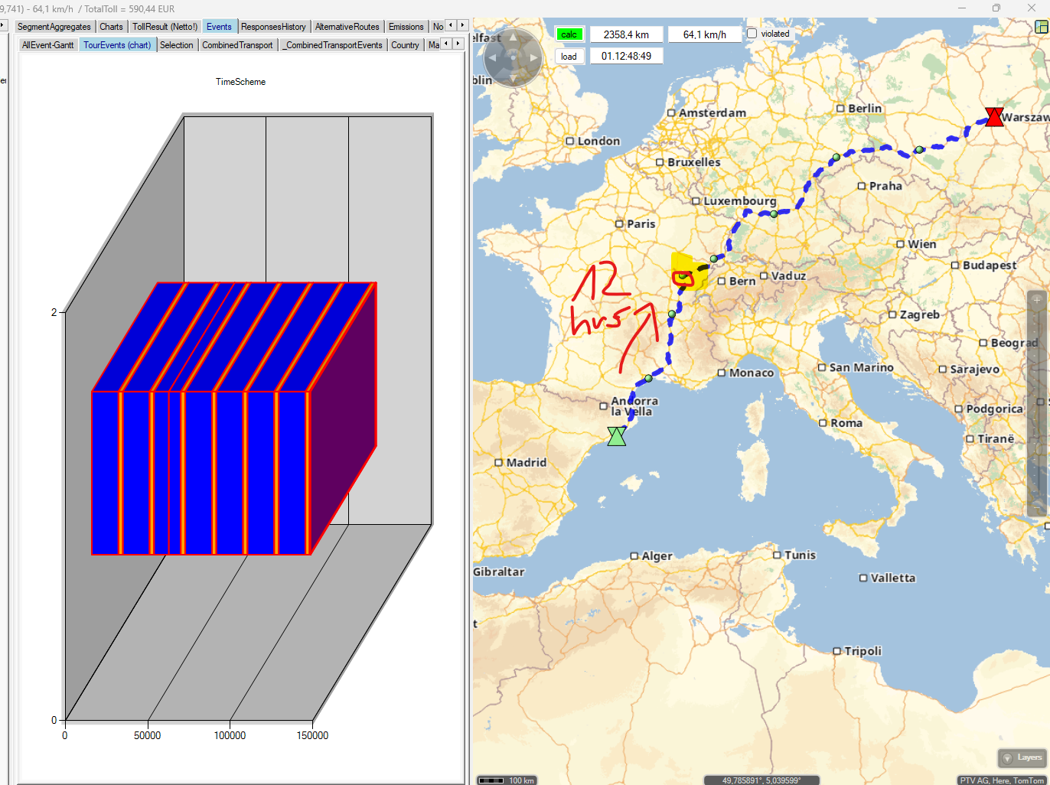Zoom in using the map plus button
The height and width of the screenshot is (785, 1050).
tap(1037, 300)
